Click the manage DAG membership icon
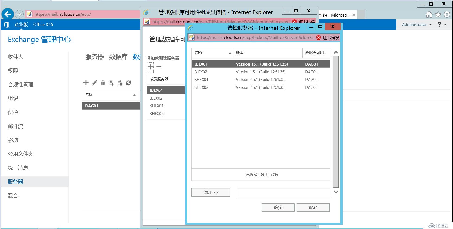This screenshot has width=453, height=229. (x=111, y=83)
